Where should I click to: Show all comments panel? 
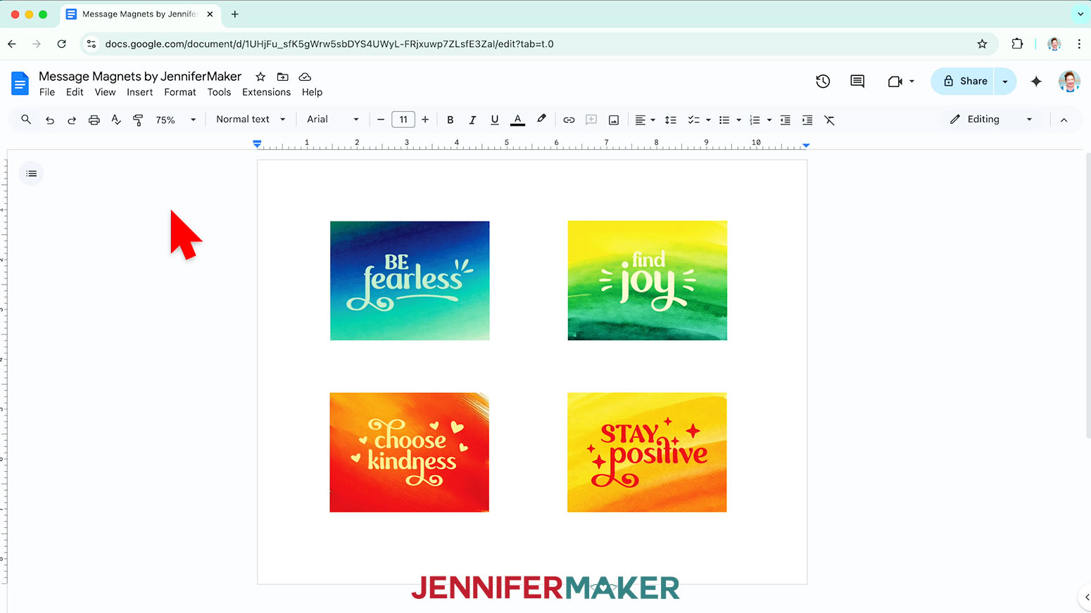(x=857, y=82)
